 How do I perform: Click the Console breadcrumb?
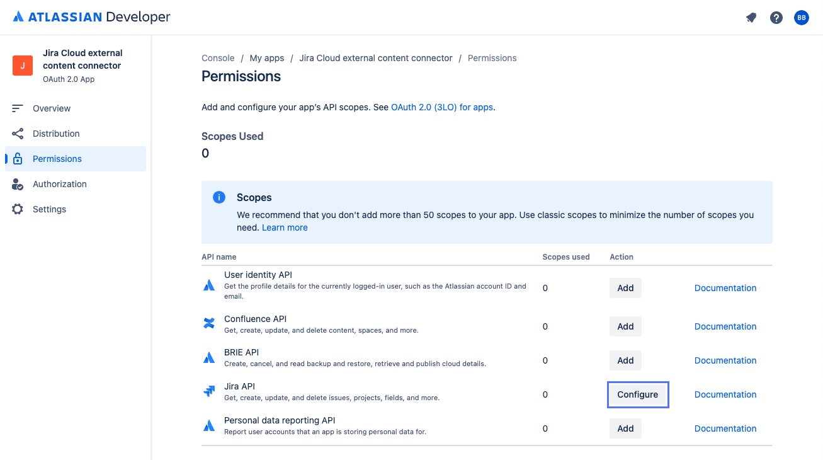tap(218, 58)
